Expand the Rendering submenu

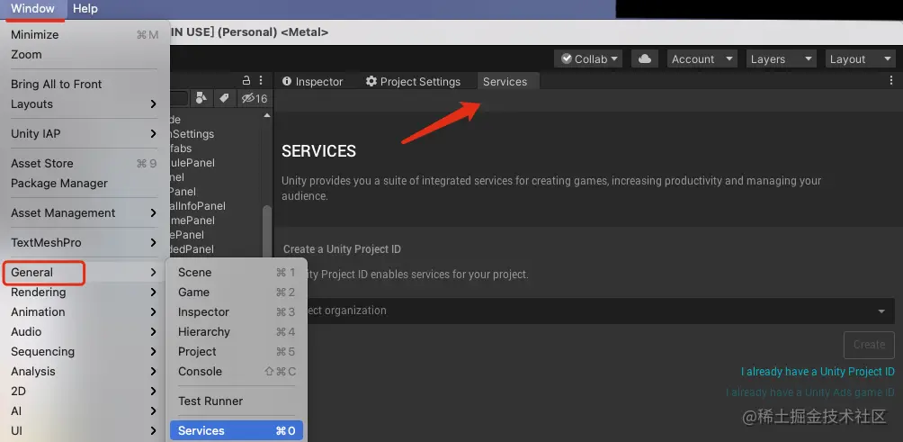(x=85, y=293)
